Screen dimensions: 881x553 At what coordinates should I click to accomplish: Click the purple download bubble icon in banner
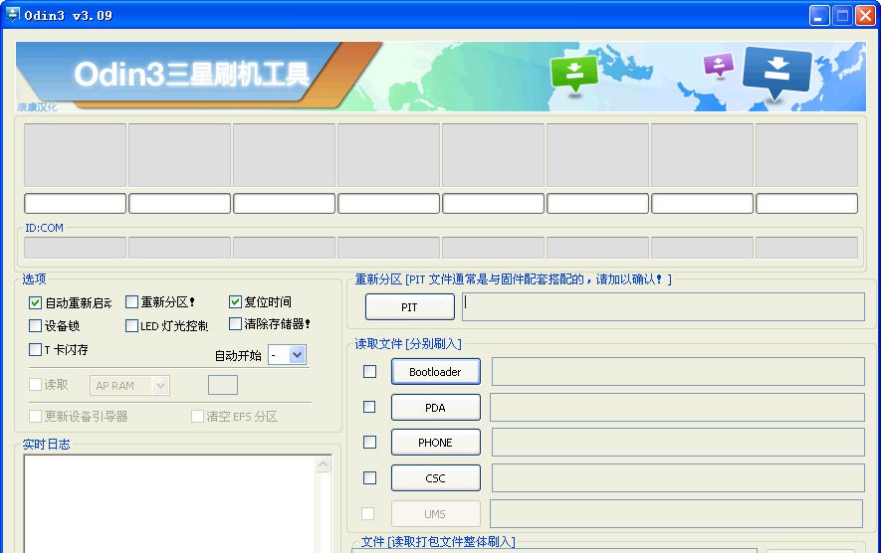(x=718, y=65)
